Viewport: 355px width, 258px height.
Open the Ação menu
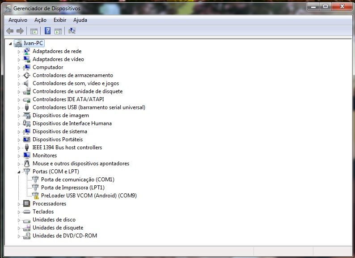[40, 20]
